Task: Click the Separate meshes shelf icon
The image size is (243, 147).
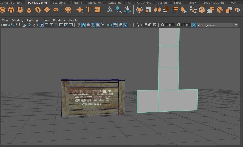Action: point(148,10)
